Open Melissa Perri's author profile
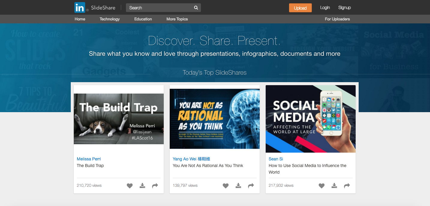Image resolution: width=430 pixels, height=206 pixels. pos(89,159)
